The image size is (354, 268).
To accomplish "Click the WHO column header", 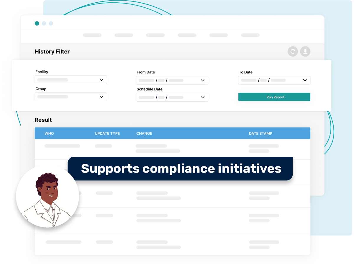I will pos(49,133).
